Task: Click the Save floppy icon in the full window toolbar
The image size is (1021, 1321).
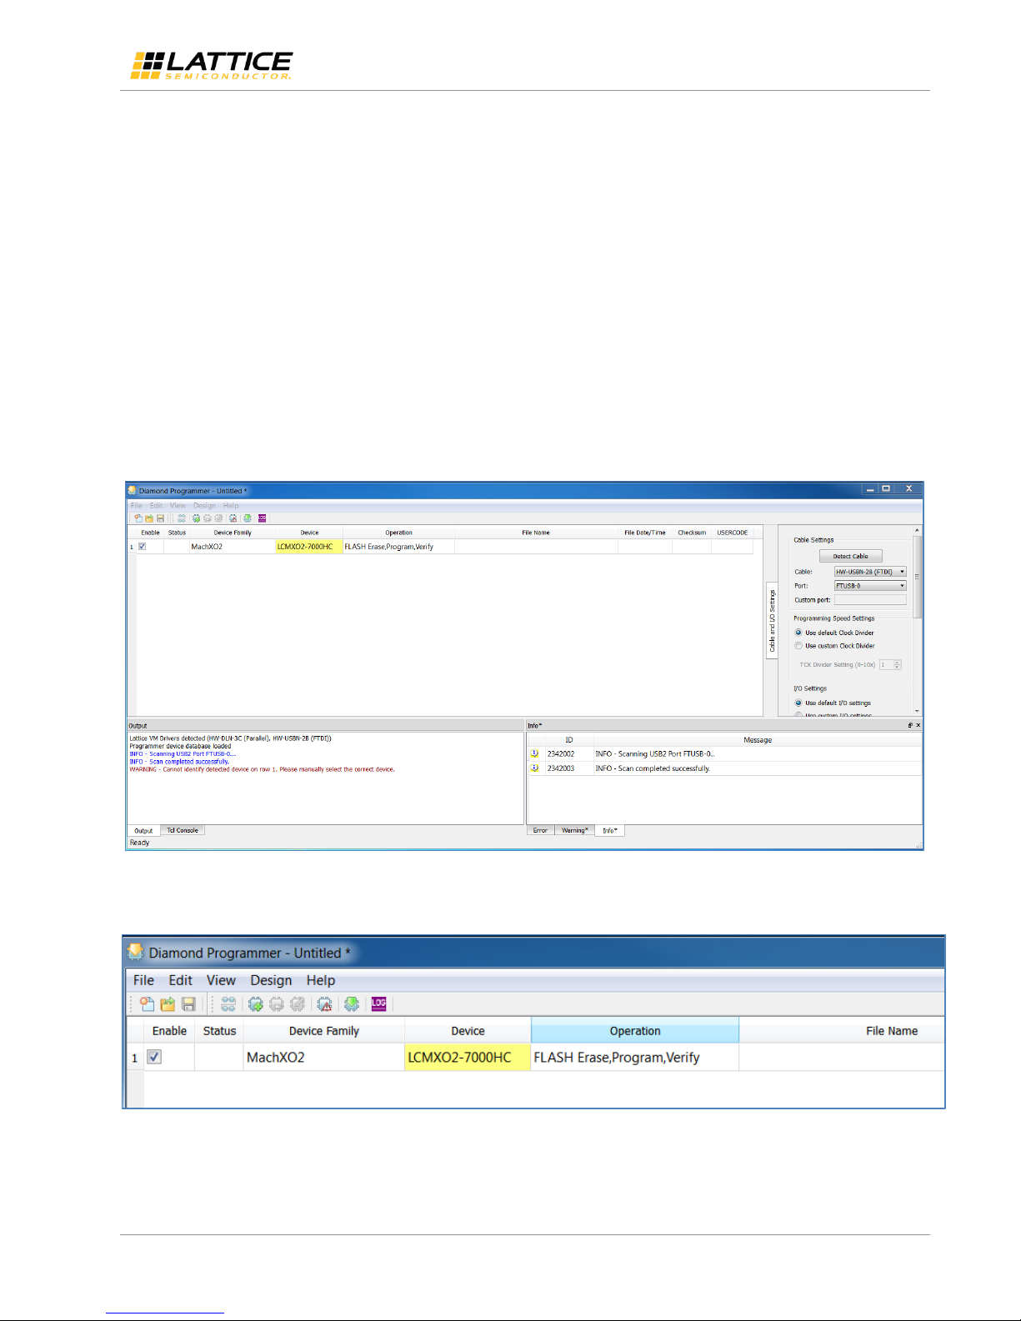Action: click(x=161, y=518)
